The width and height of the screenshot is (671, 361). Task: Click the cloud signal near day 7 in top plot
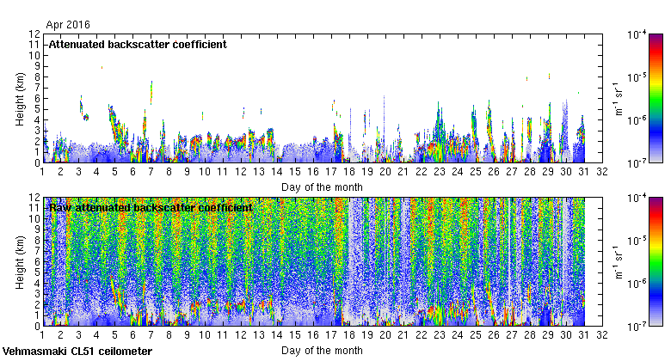(151, 92)
